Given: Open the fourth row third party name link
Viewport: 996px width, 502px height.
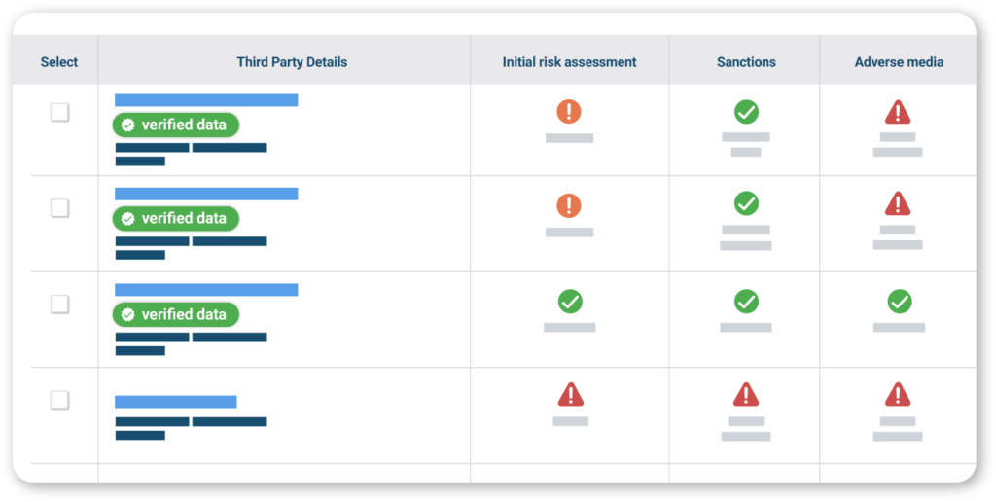Looking at the screenshot, I should [176, 402].
